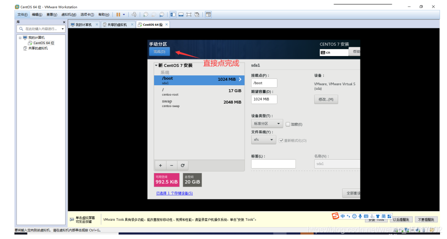The width and height of the screenshot is (447, 239).
Task: Open the 虚拟机(M) menu
Action: pos(69,14)
